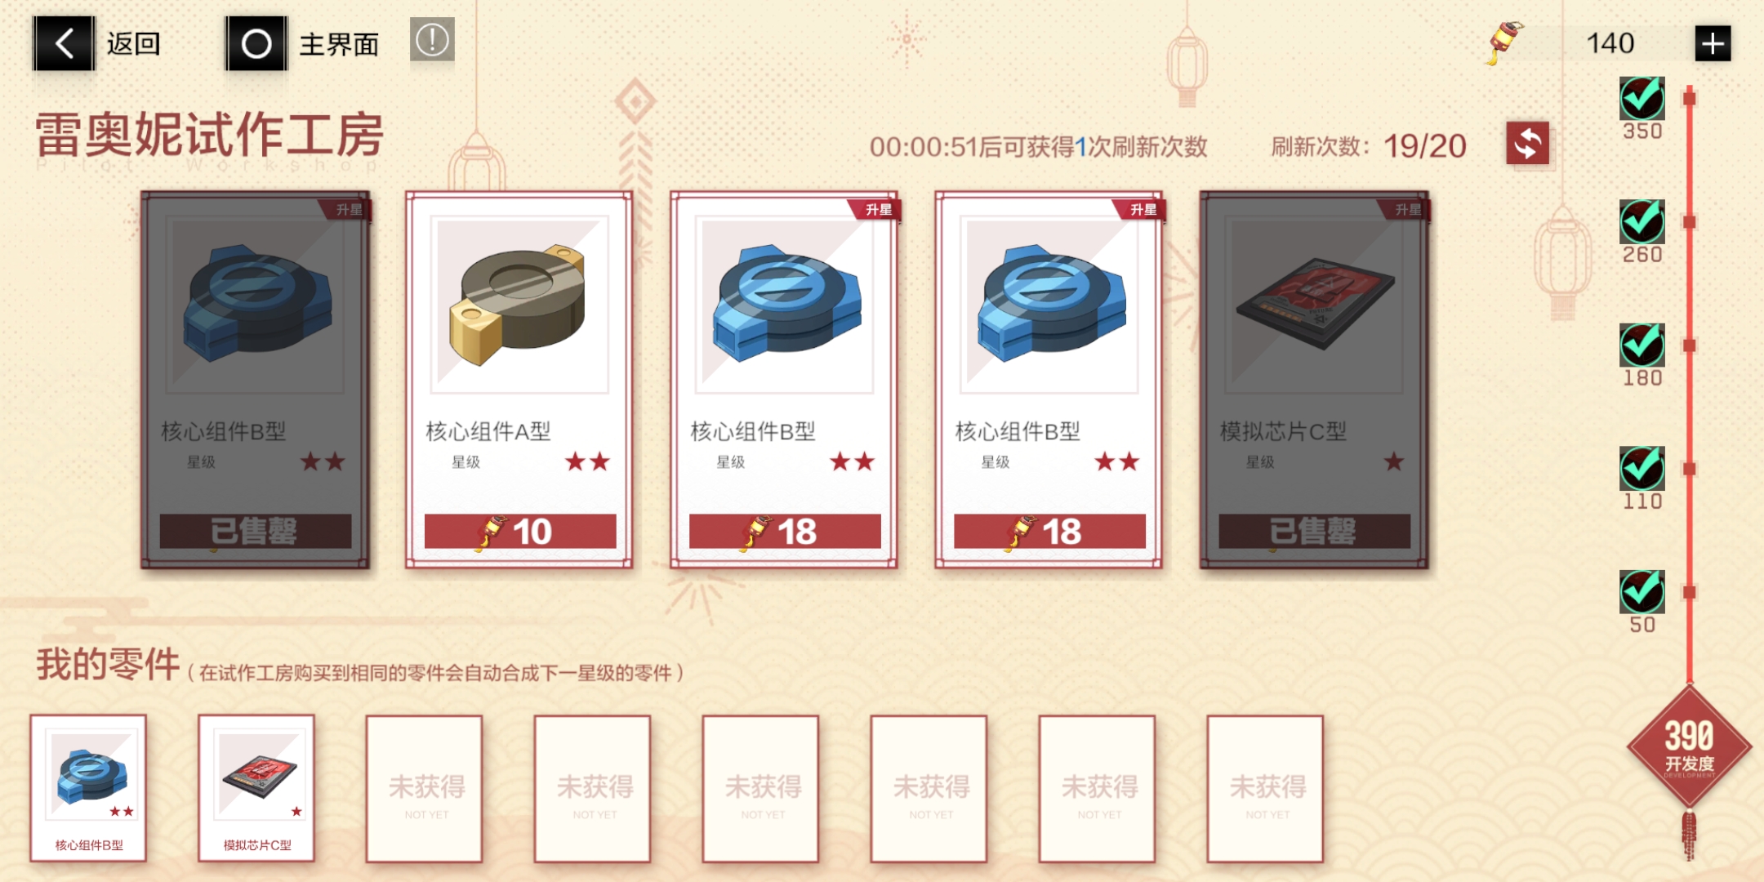The height and width of the screenshot is (882, 1764).
Task: Open the exclamation info icon
Action: click(x=432, y=40)
